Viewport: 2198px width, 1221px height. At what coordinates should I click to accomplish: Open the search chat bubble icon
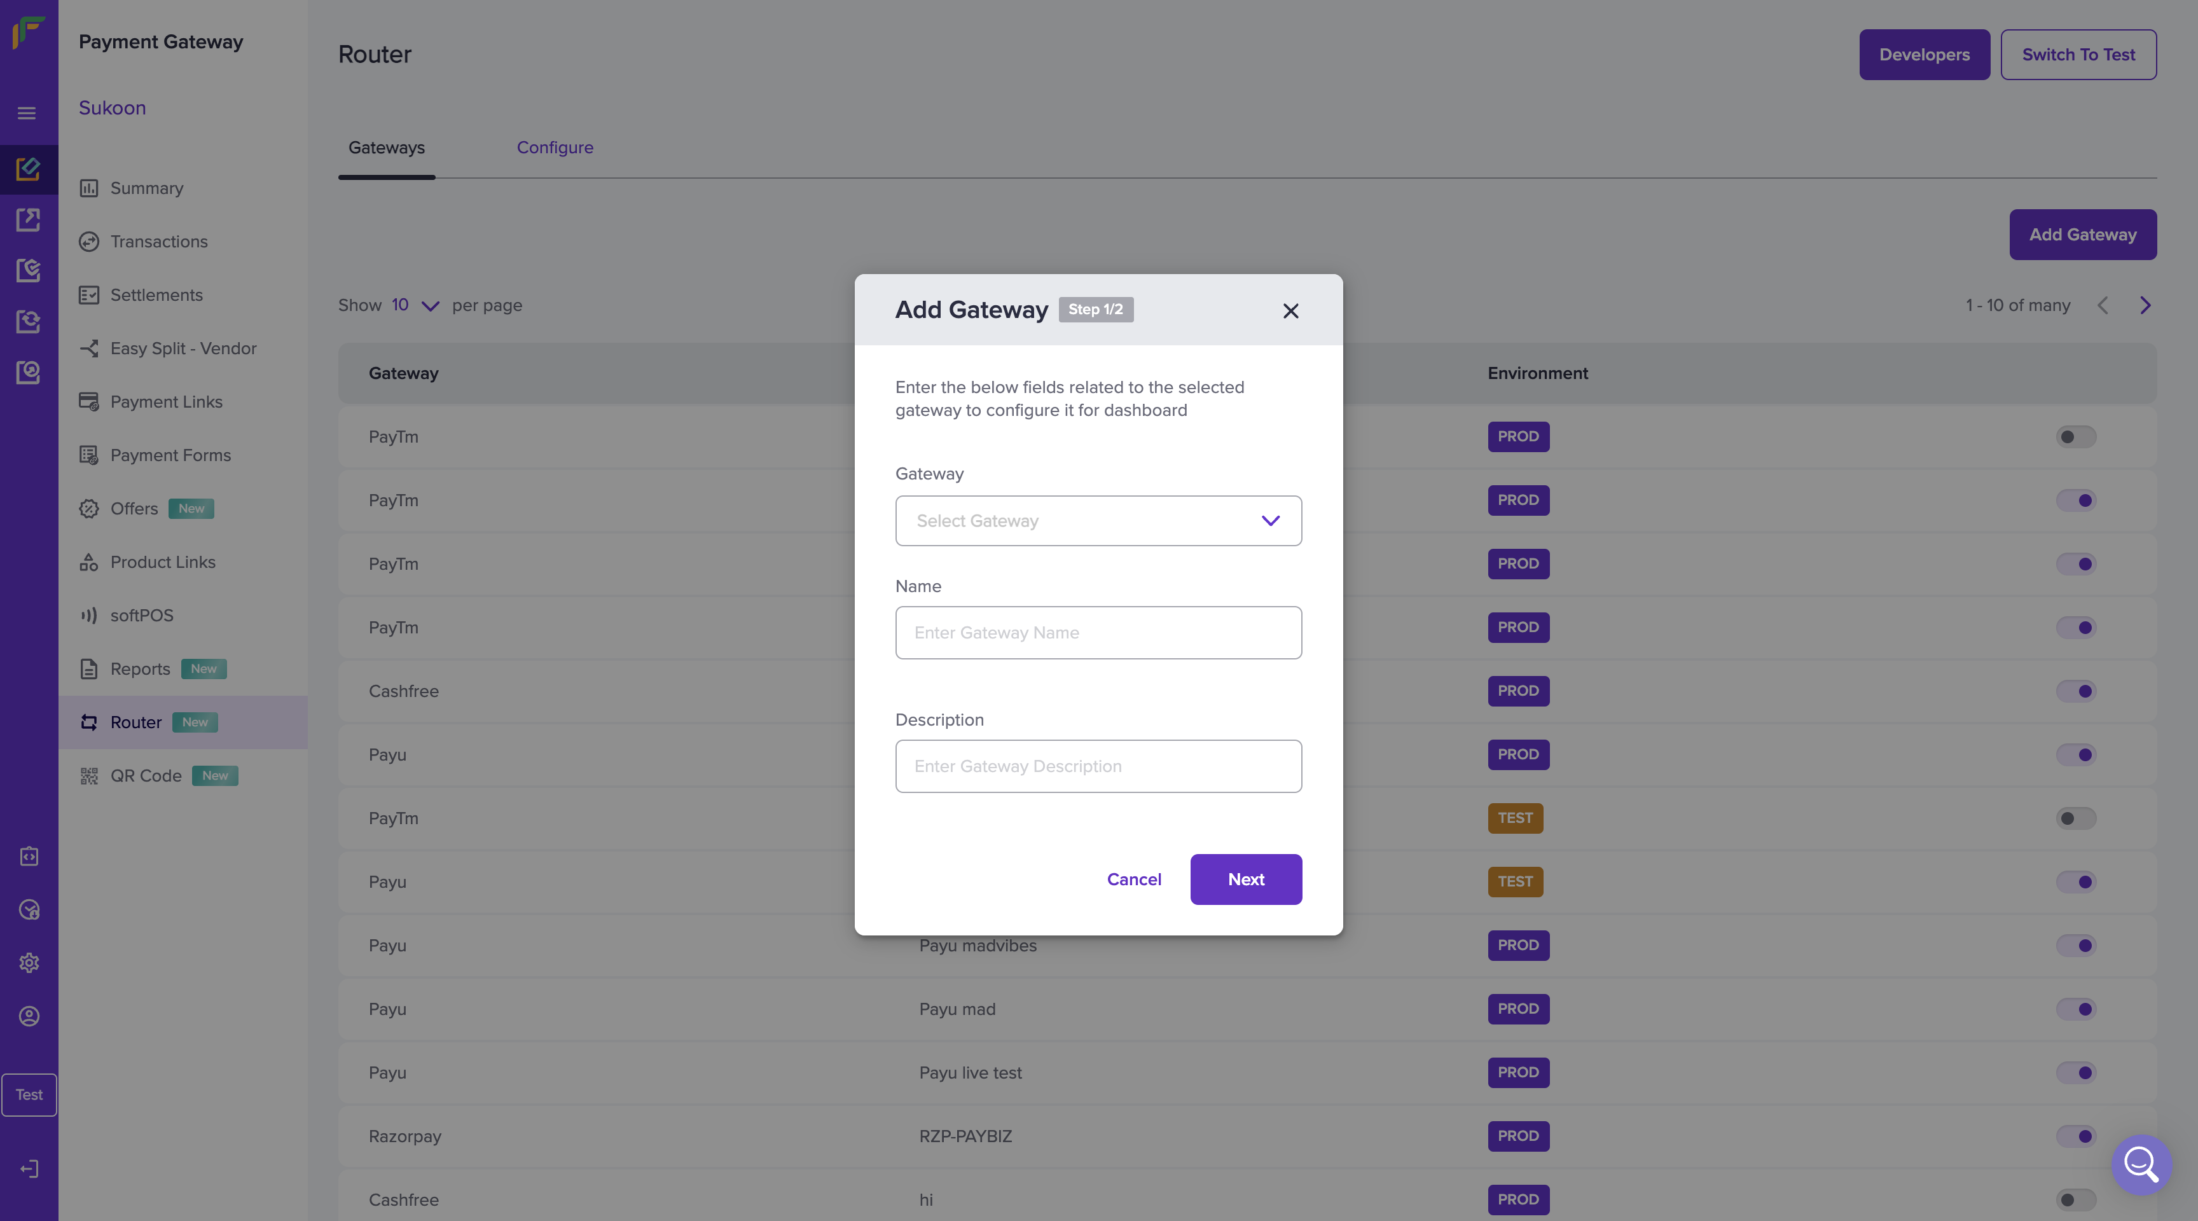2141,1164
